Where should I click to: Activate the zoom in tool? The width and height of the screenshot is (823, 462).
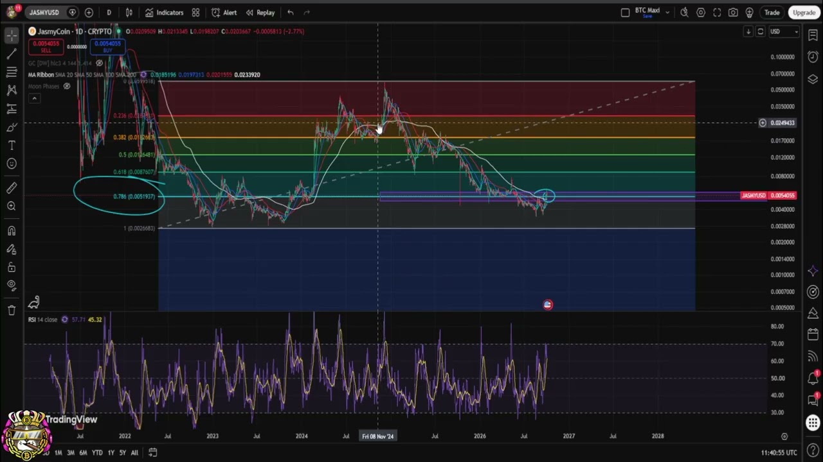[12, 206]
